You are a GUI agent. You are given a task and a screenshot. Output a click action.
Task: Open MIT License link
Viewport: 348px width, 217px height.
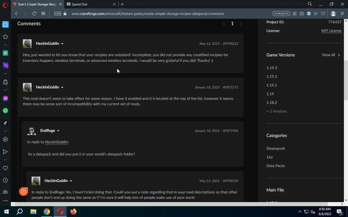[x=331, y=31]
